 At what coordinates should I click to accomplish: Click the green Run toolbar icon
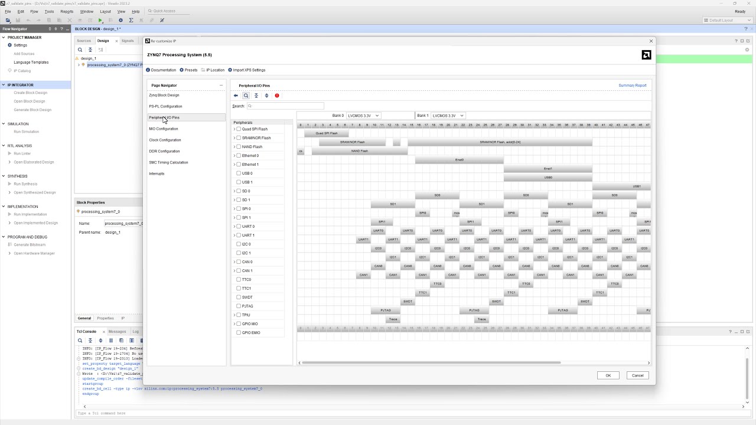point(100,20)
